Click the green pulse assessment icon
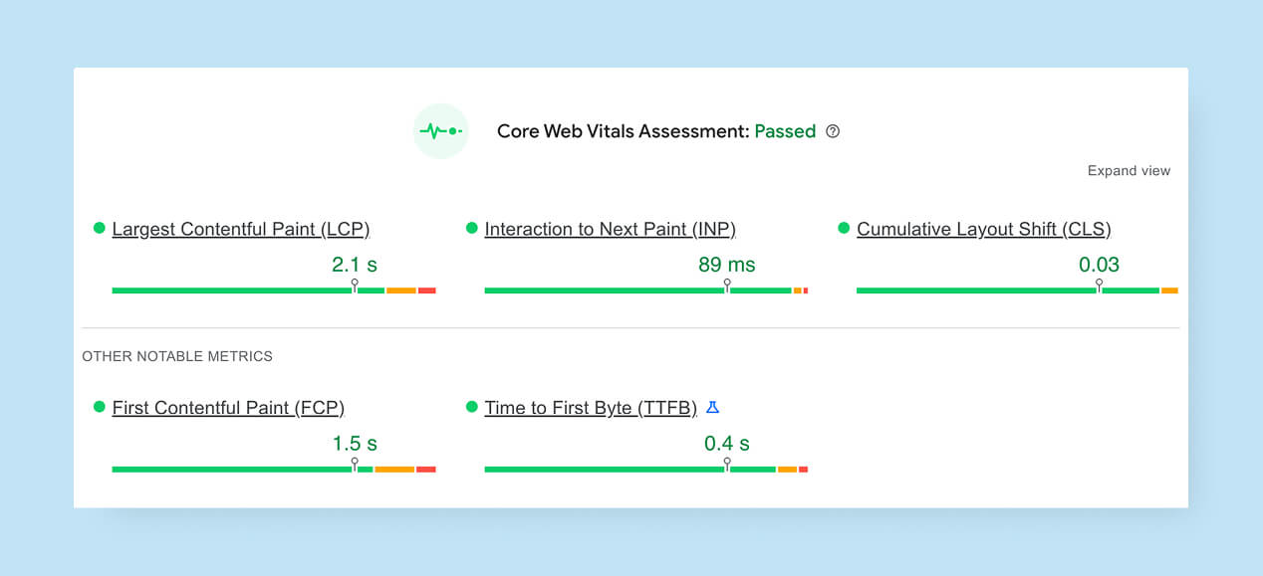Image resolution: width=1263 pixels, height=576 pixels. pos(441,130)
